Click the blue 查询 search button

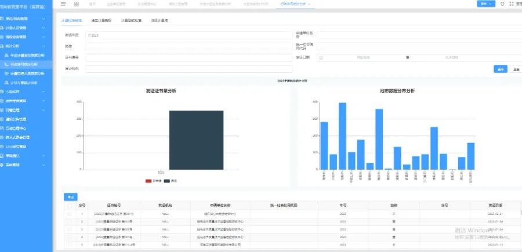tap(500, 69)
